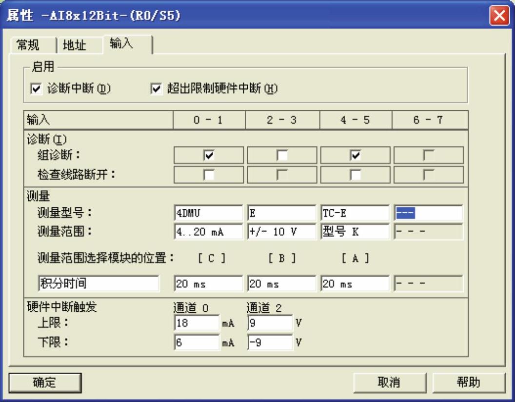Close the properties dialog with X

click(x=499, y=16)
